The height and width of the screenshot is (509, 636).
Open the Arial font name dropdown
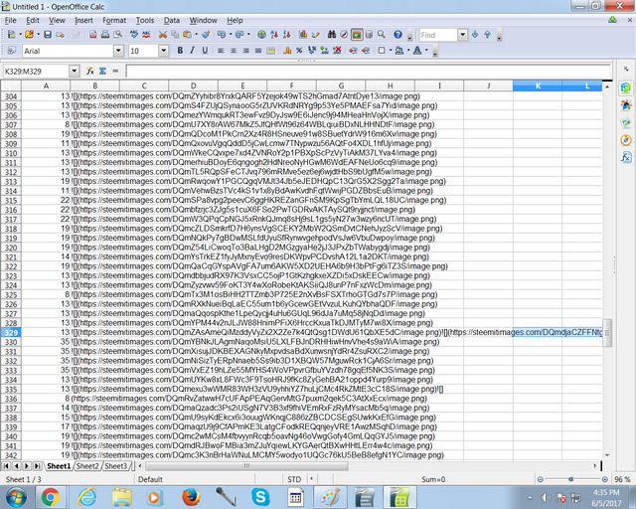[x=118, y=51]
